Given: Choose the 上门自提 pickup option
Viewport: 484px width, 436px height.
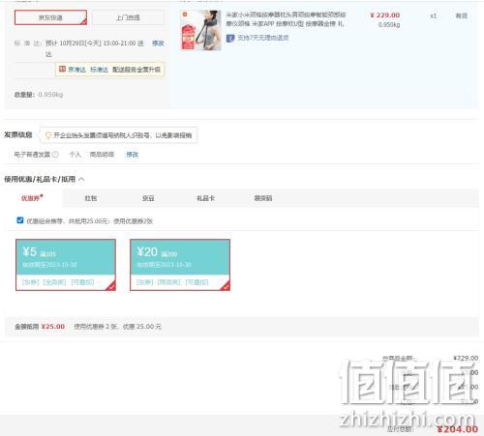Looking at the screenshot, I should (128, 17).
